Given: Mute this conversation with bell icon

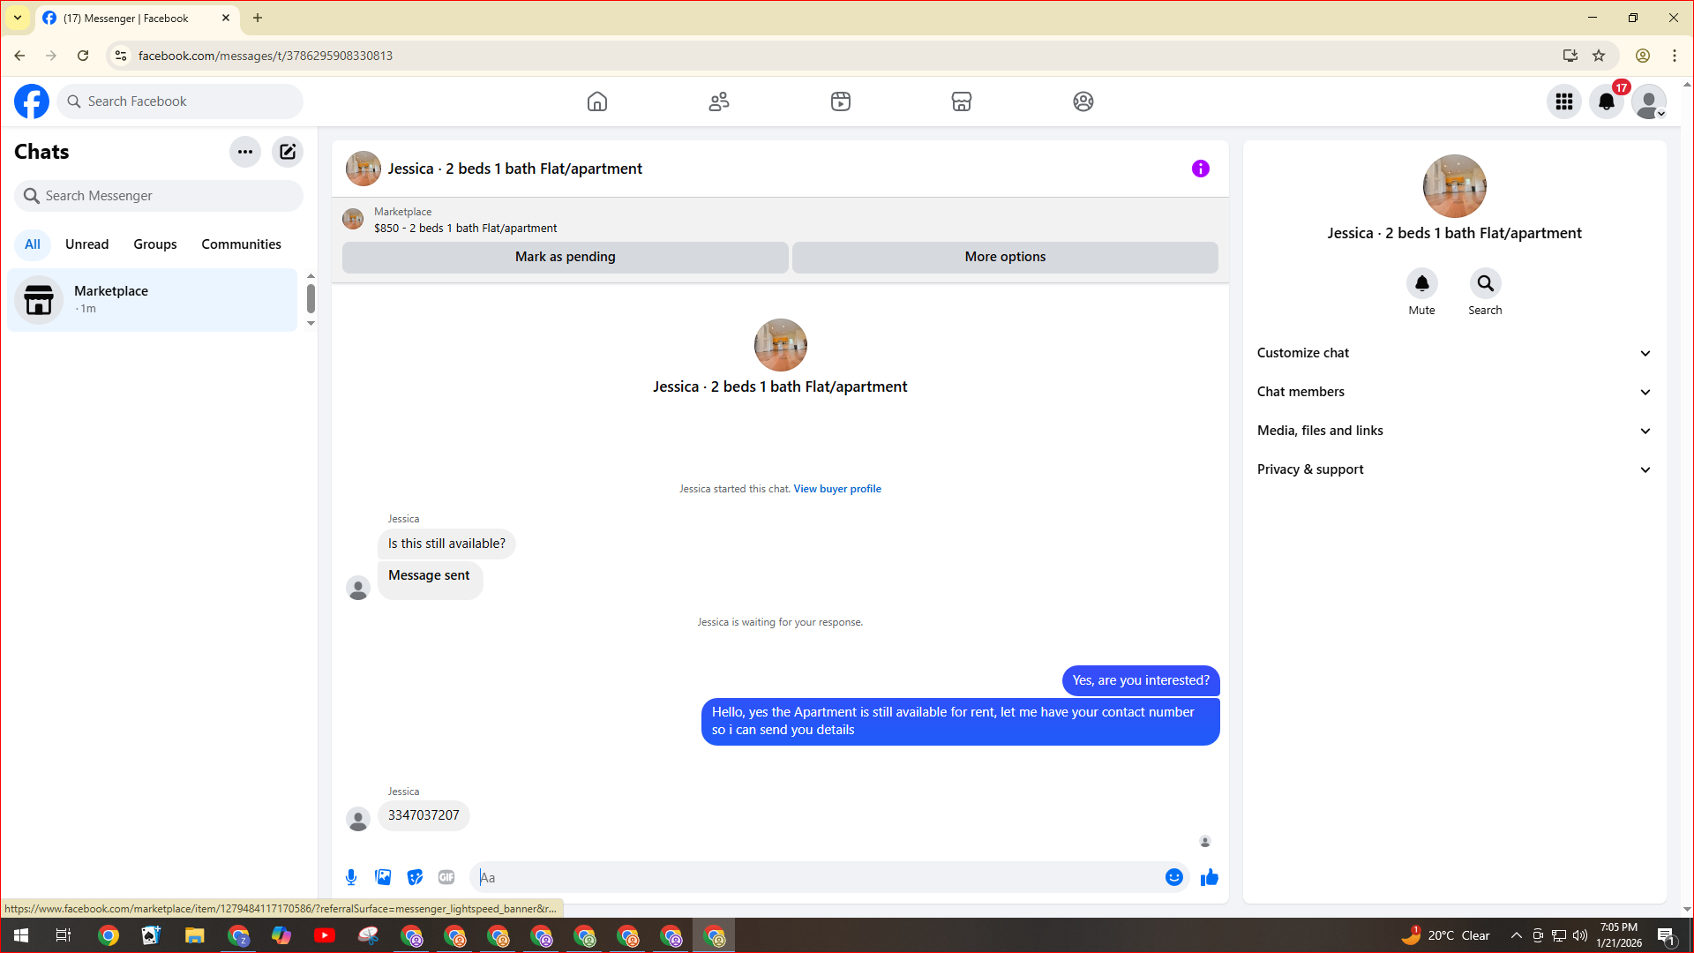Looking at the screenshot, I should pos(1421,284).
